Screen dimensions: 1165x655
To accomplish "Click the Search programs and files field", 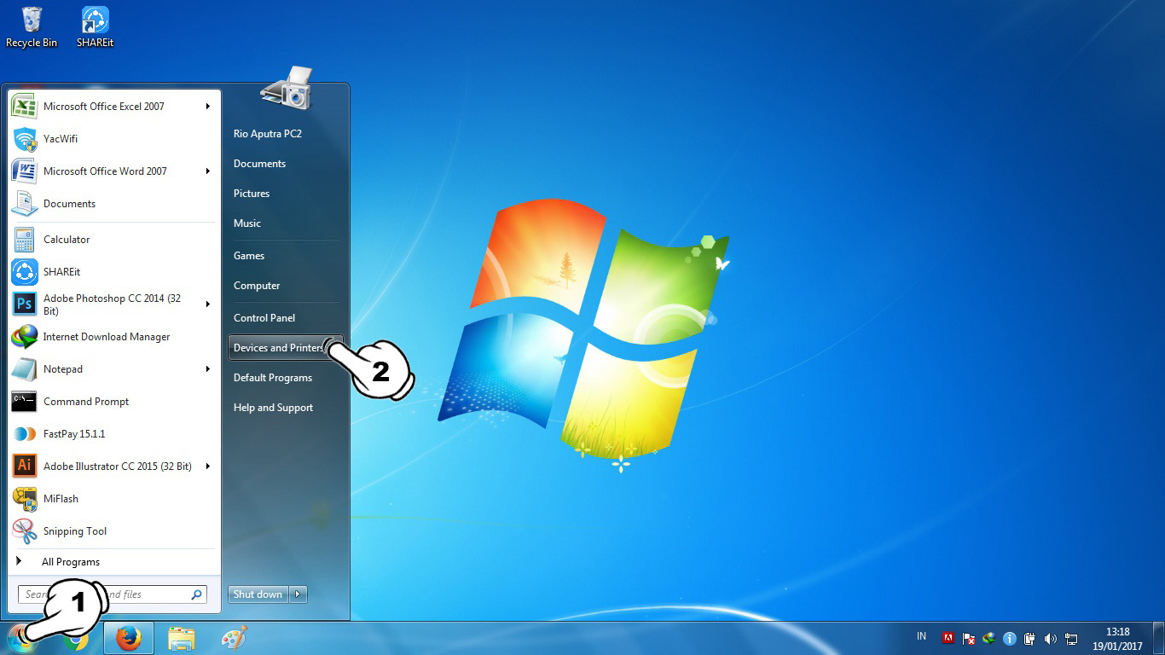I will click(x=112, y=594).
